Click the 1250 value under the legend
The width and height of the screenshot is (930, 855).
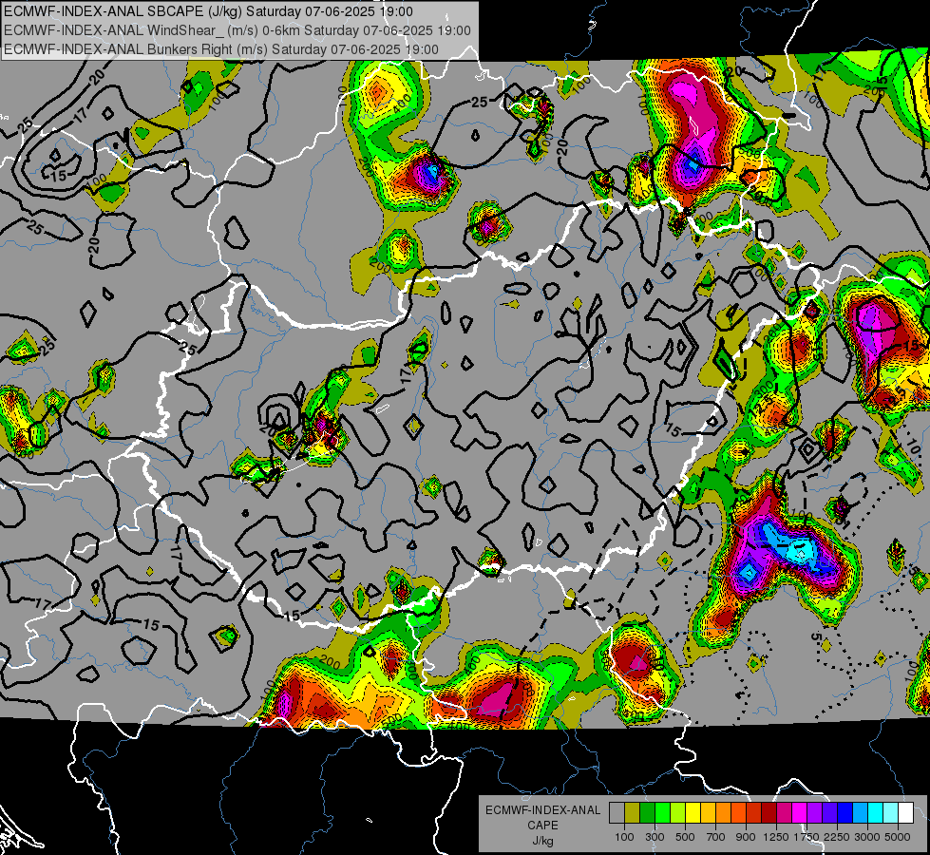coord(776,837)
